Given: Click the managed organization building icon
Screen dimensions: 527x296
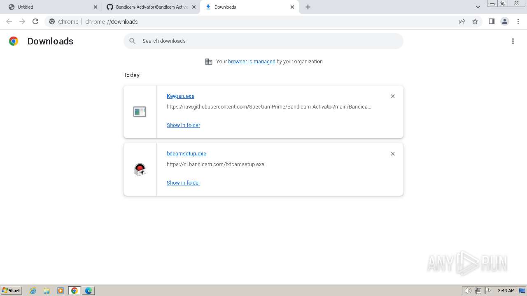Looking at the screenshot, I should coord(209,62).
